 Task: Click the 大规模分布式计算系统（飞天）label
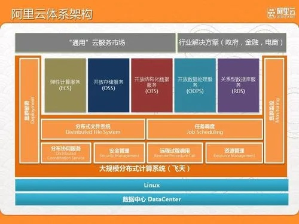(145, 169)
